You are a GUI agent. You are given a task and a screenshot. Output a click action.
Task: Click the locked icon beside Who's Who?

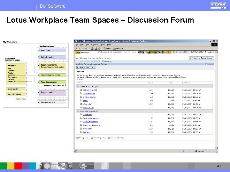click(x=81, y=108)
